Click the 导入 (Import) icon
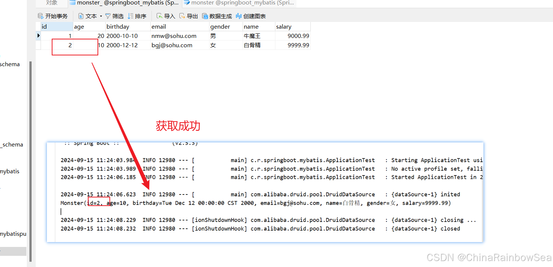The width and height of the screenshot is (553, 267). coord(159,16)
